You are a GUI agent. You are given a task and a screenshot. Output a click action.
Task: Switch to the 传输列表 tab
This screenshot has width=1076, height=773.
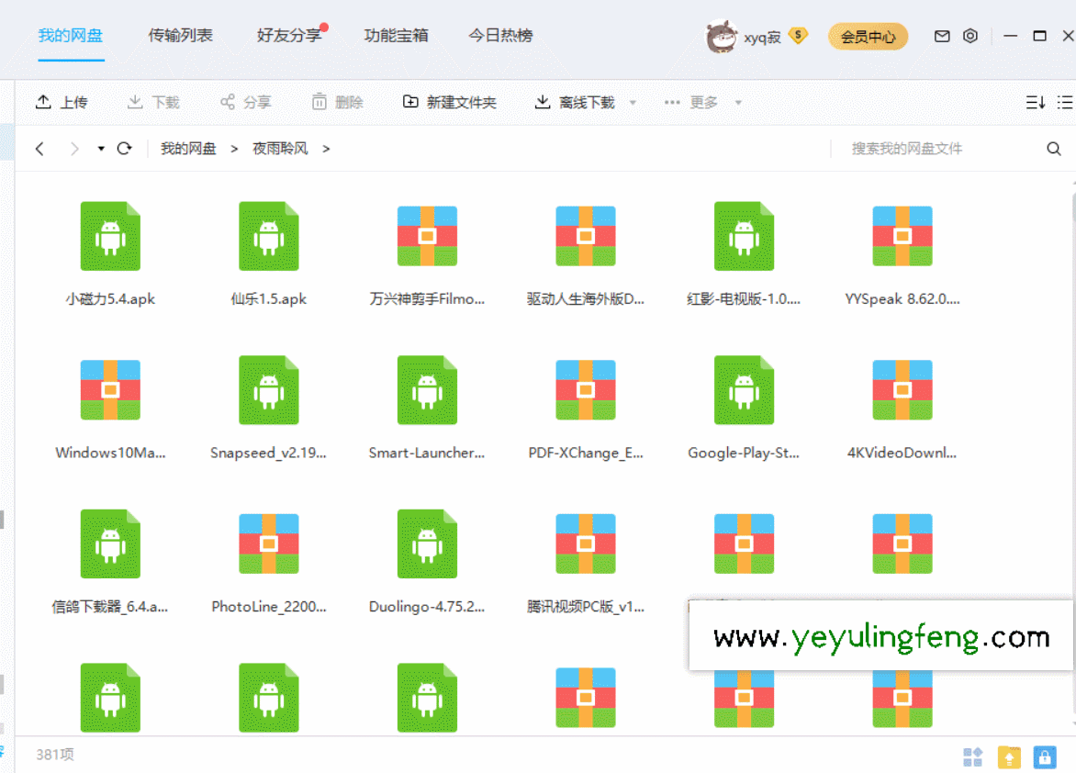tap(181, 36)
